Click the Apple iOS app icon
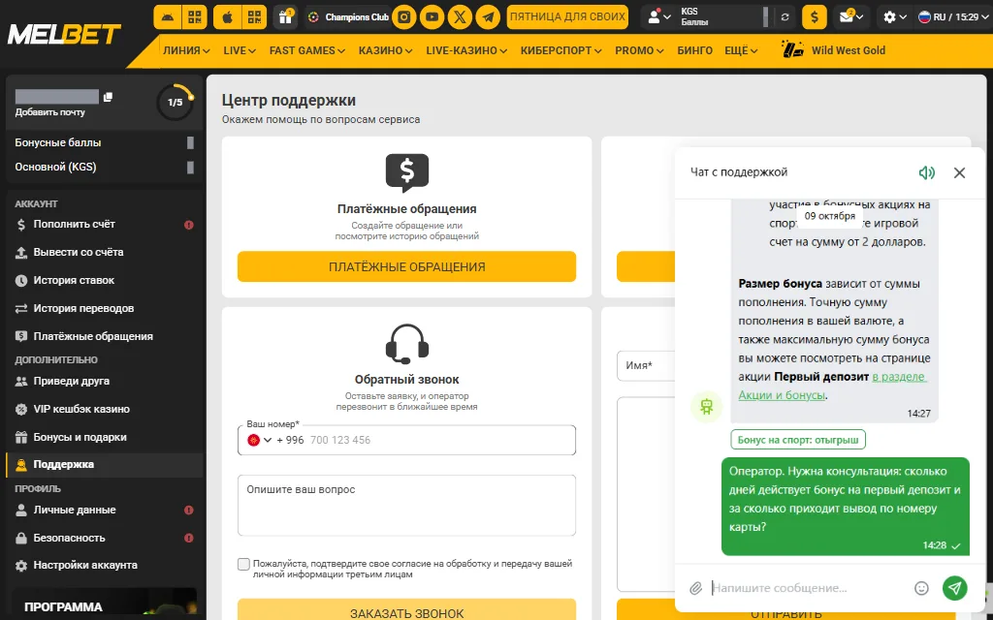Screen dimensions: 993x620 tap(227, 17)
